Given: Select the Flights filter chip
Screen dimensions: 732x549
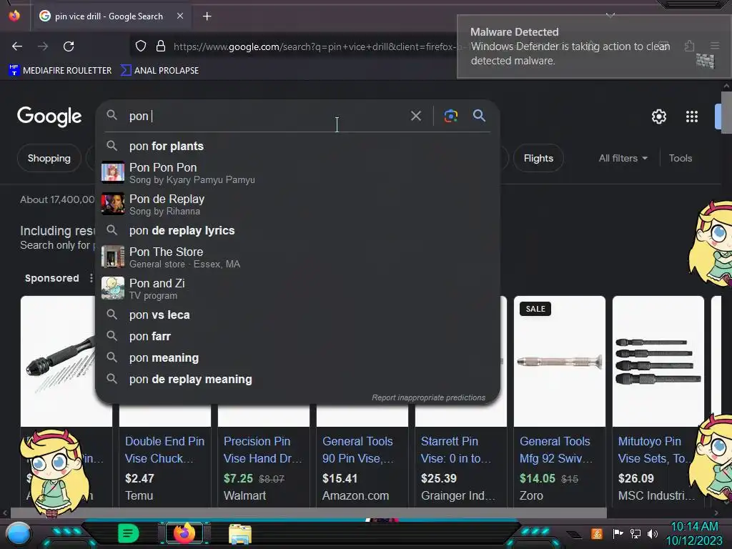Looking at the screenshot, I should tap(538, 158).
